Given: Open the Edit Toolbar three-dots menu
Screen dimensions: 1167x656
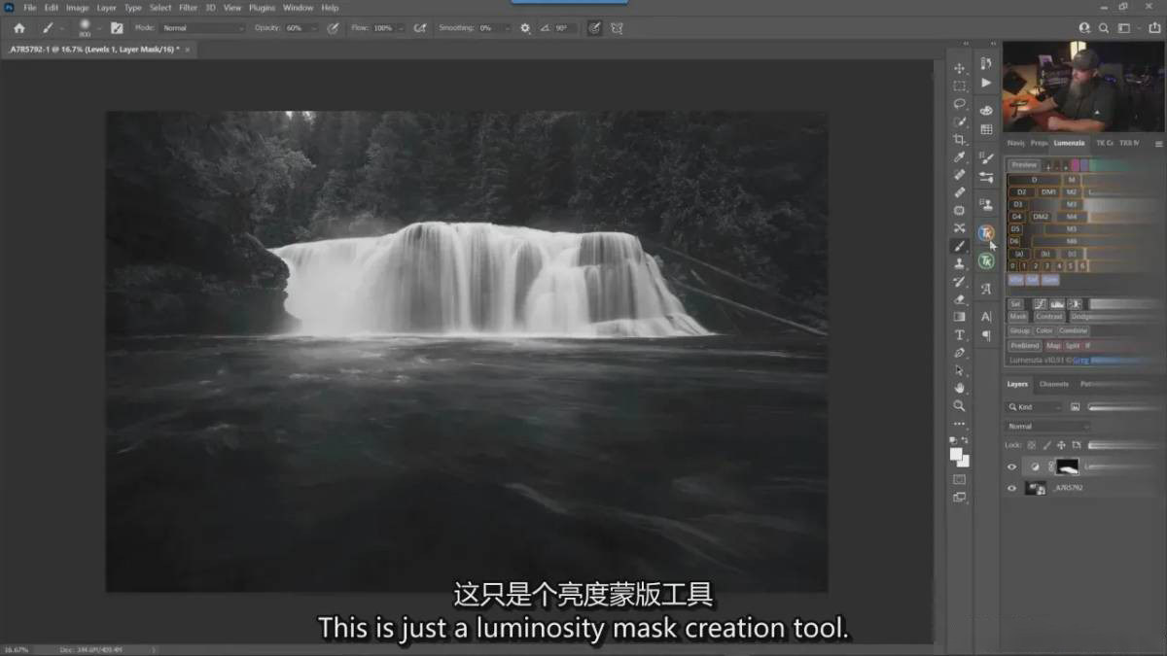Looking at the screenshot, I should point(959,424).
